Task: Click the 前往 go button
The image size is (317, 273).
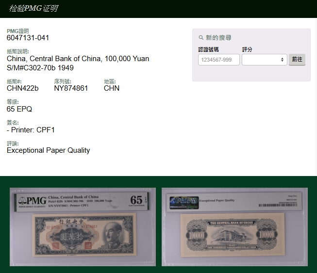Action: pos(297,60)
